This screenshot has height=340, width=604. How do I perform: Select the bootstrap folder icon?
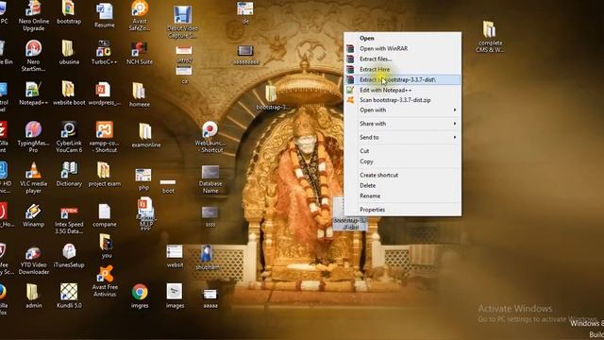click(69, 12)
